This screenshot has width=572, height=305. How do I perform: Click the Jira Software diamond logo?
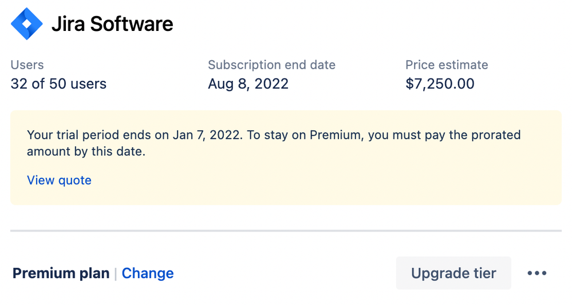[27, 24]
